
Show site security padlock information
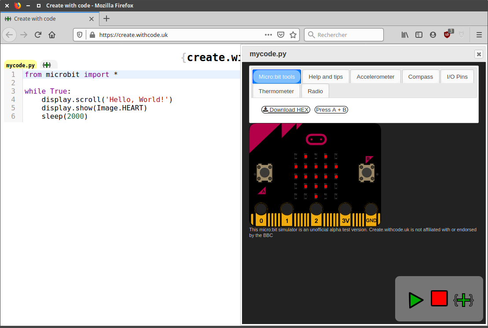[92, 35]
